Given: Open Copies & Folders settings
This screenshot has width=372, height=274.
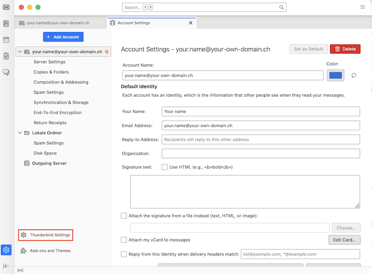Looking at the screenshot, I should point(51,72).
